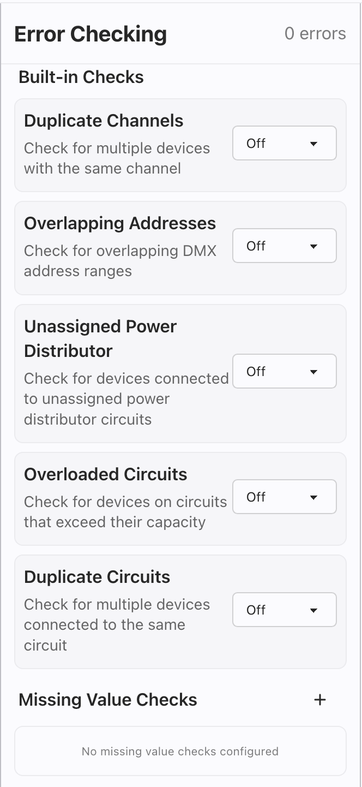This screenshot has height=787, width=362.
Task: Click the Duplicate Circuits check title
Action: point(97,577)
